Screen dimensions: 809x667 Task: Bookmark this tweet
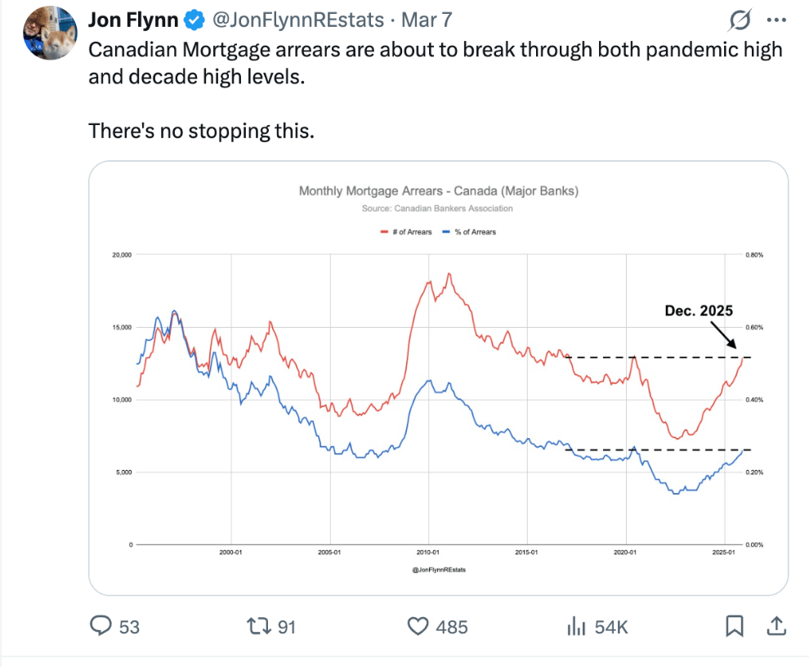(735, 626)
